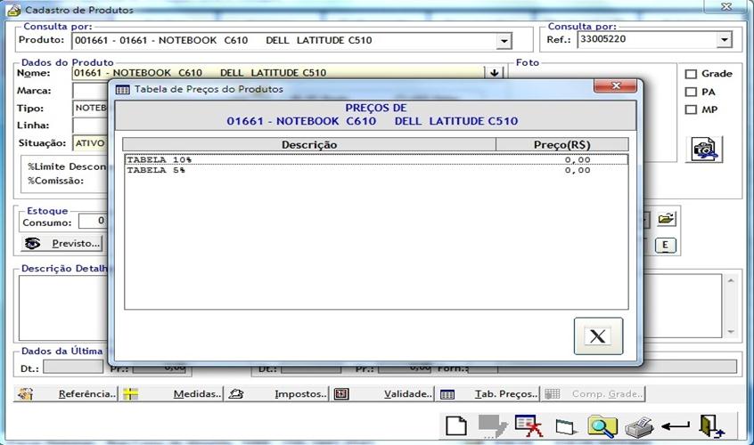Open Tab. Preços button
Image resolution: width=754 pixels, height=445 pixels.
[x=488, y=394]
